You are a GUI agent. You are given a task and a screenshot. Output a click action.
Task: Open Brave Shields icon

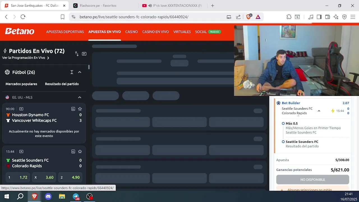pos(248,17)
